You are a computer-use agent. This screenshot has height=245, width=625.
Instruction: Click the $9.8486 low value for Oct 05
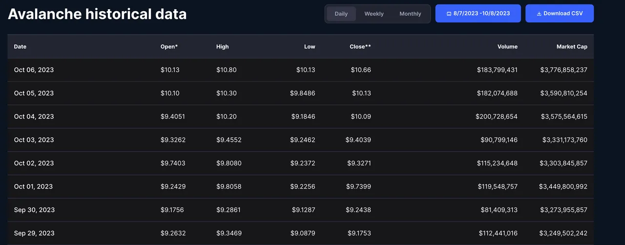click(303, 94)
